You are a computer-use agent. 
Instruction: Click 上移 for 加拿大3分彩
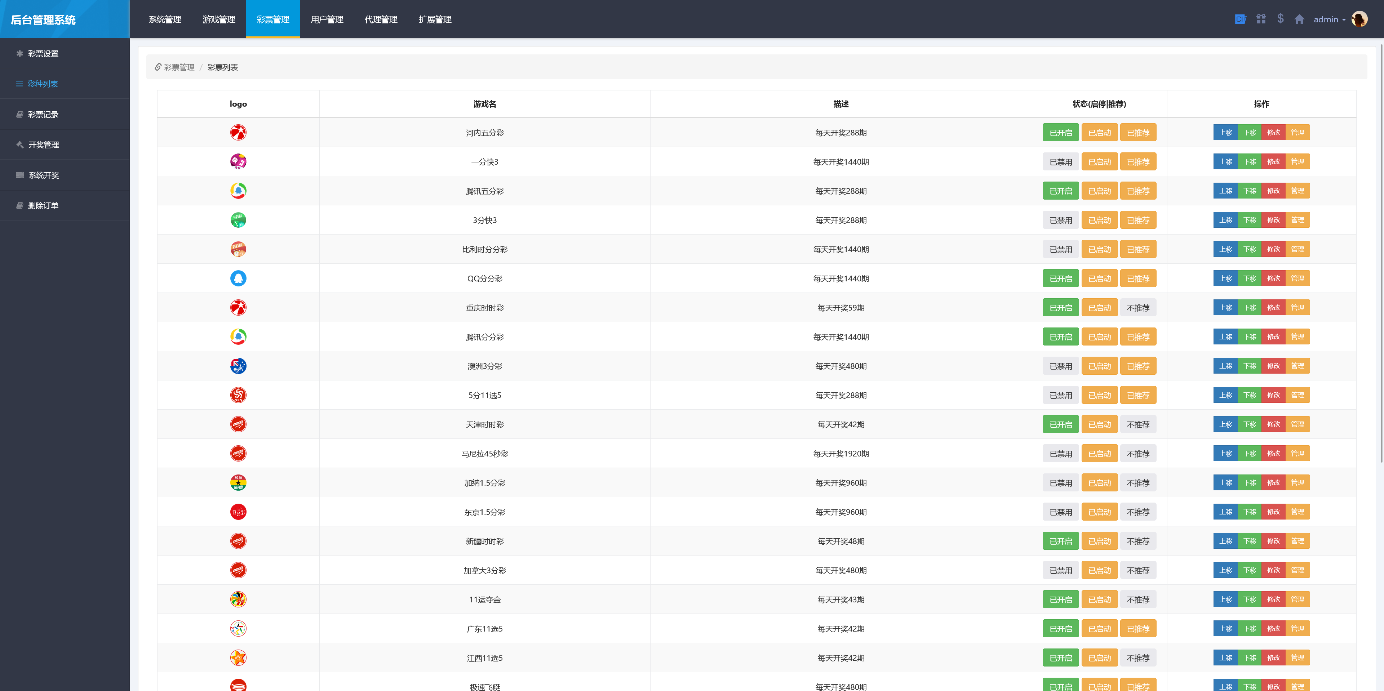click(1225, 570)
